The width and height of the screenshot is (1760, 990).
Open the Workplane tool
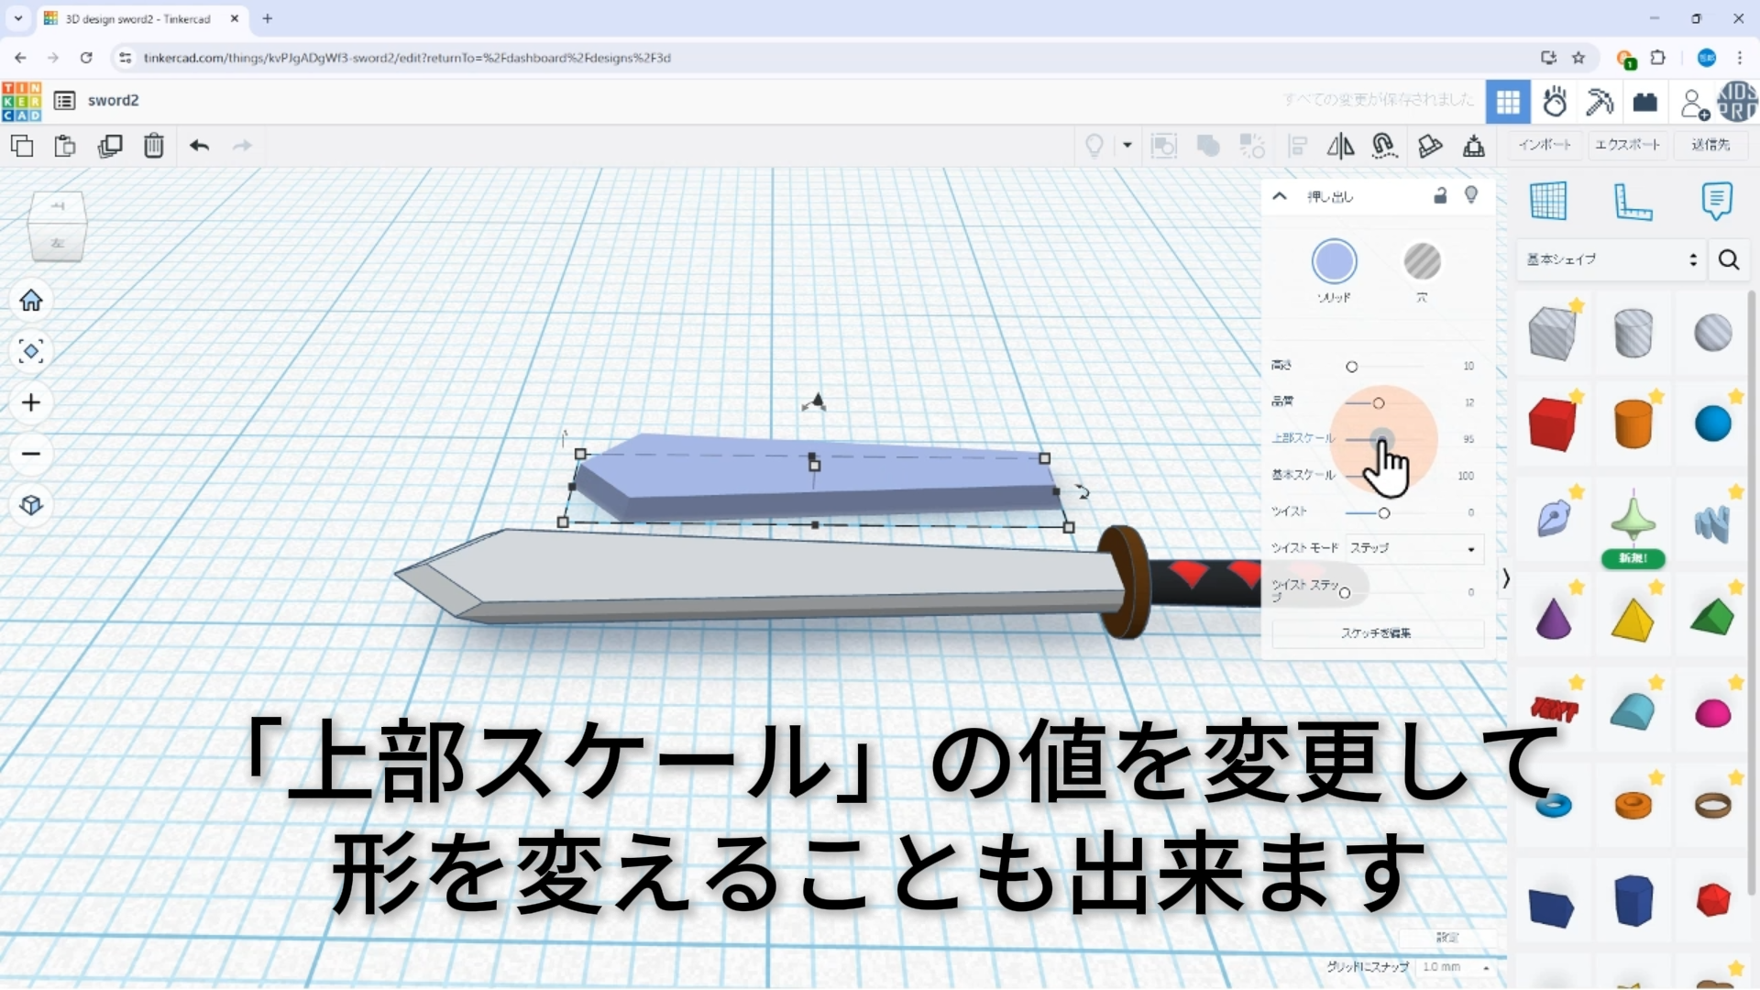click(x=1548, y=201)
